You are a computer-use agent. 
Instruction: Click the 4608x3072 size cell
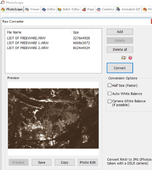coord(81,43)
